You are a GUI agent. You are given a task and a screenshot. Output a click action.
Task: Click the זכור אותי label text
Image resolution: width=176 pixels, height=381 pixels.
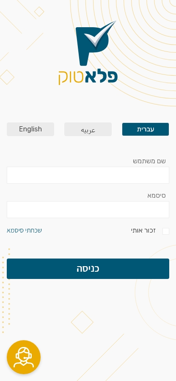tap(143, 230)
